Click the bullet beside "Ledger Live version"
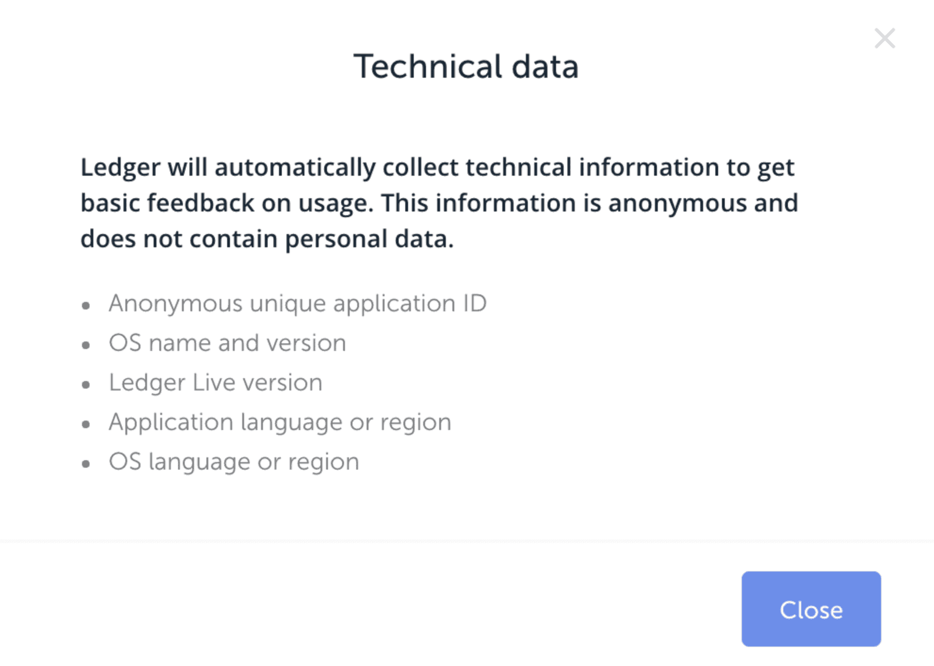Image resolution: width=934 pixels, height=666 pixels. [86, 385]
